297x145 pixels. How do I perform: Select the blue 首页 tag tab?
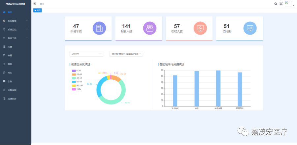click(x=38, y=11)
